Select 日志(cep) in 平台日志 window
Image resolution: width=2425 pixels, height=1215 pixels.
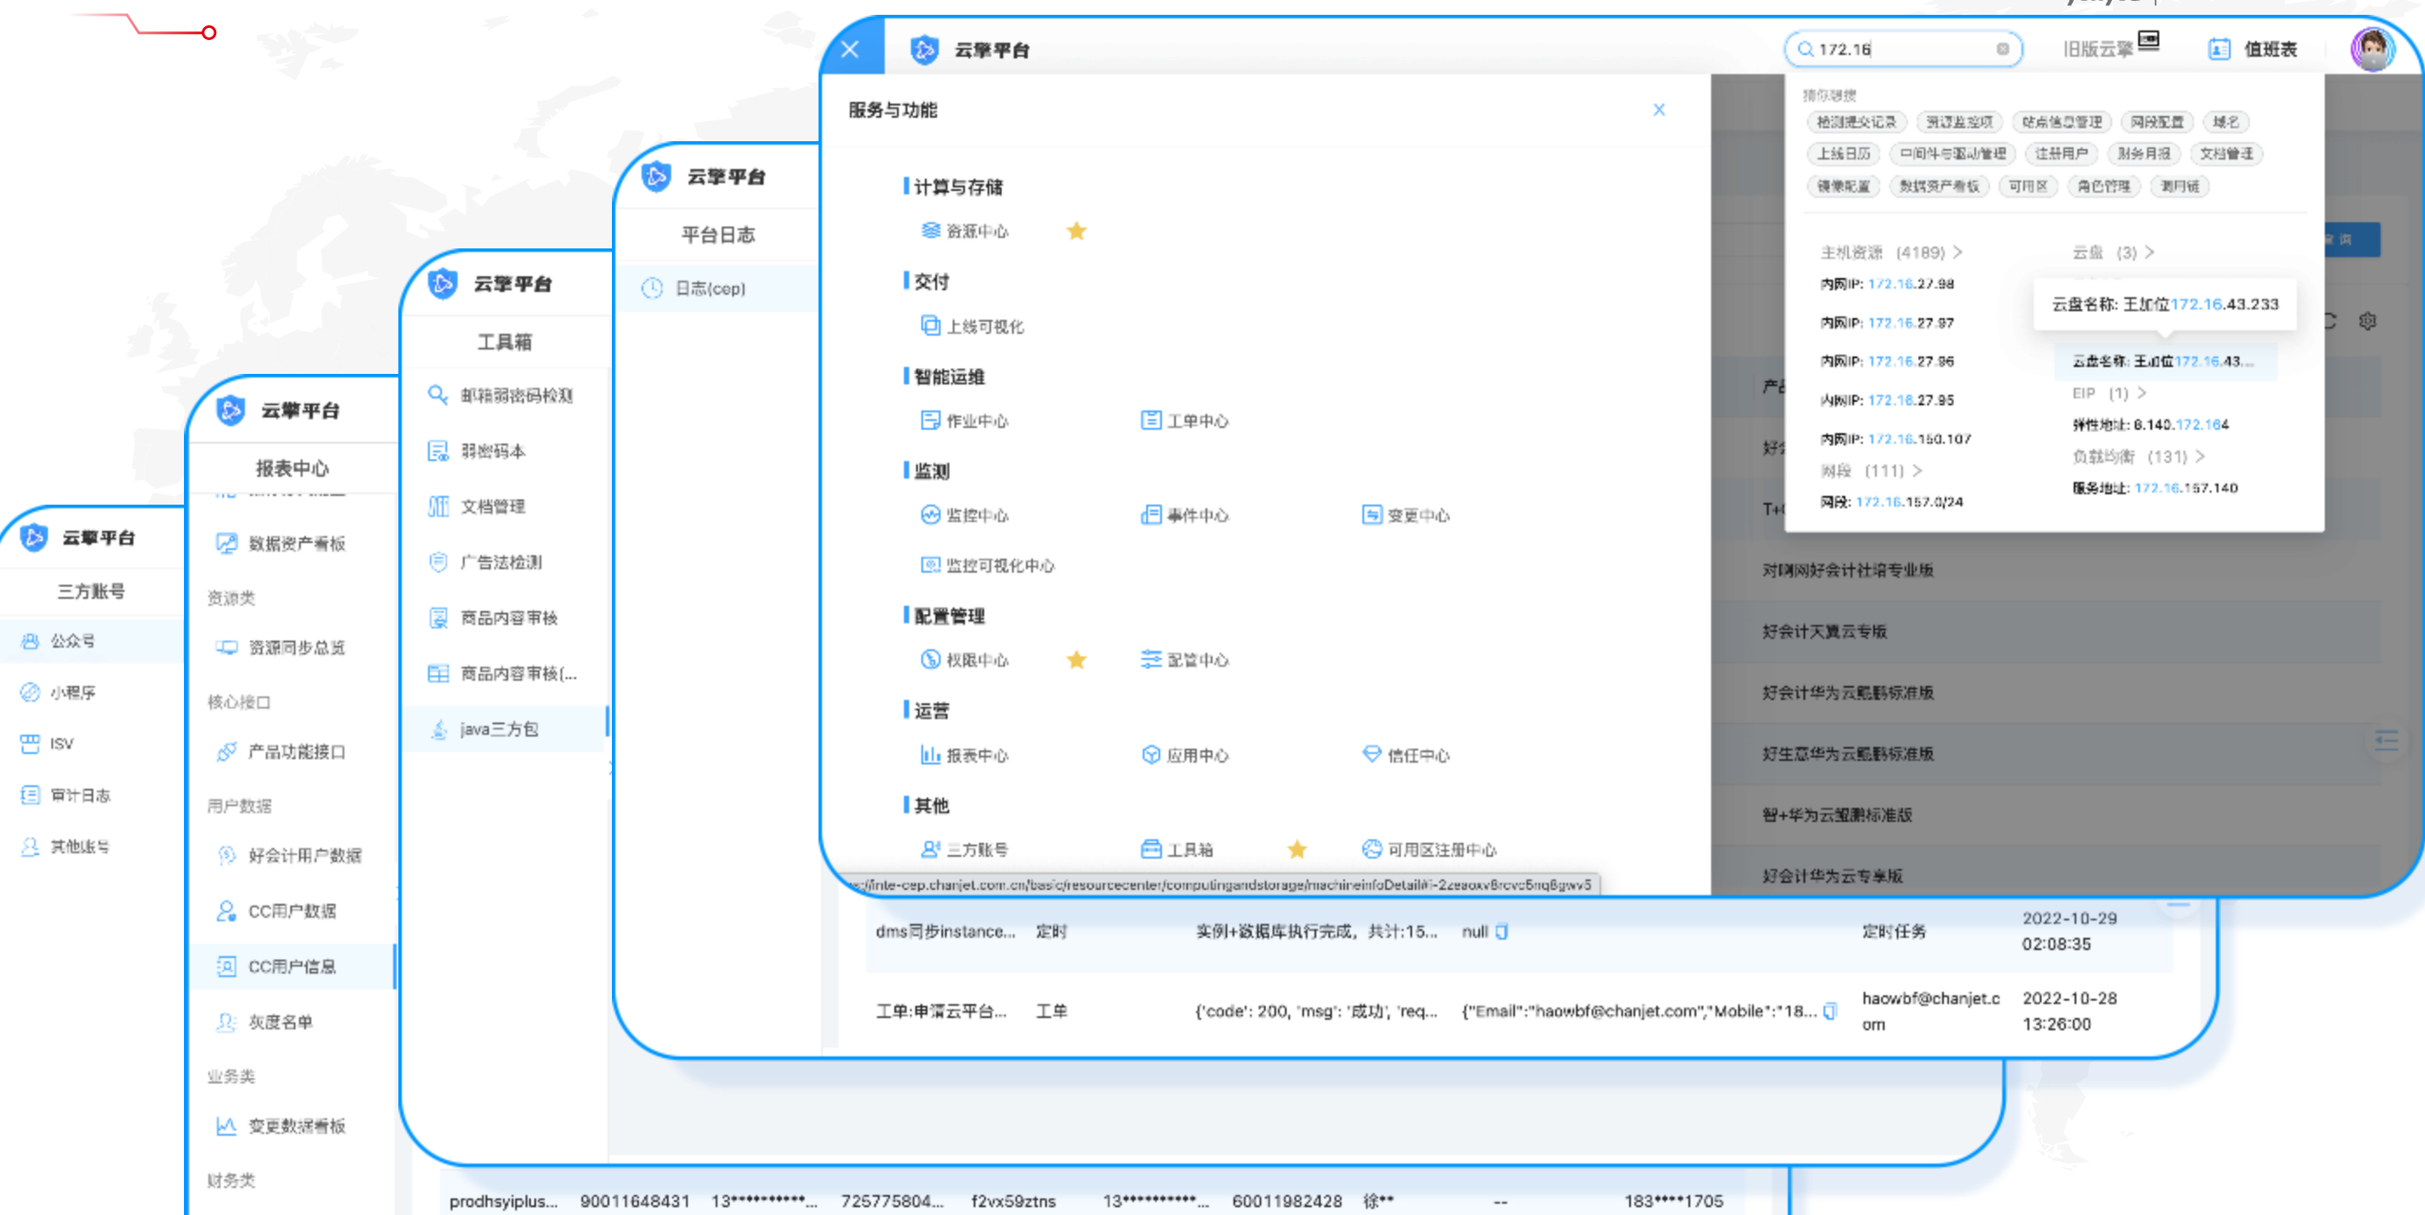[x=716, y=288]
